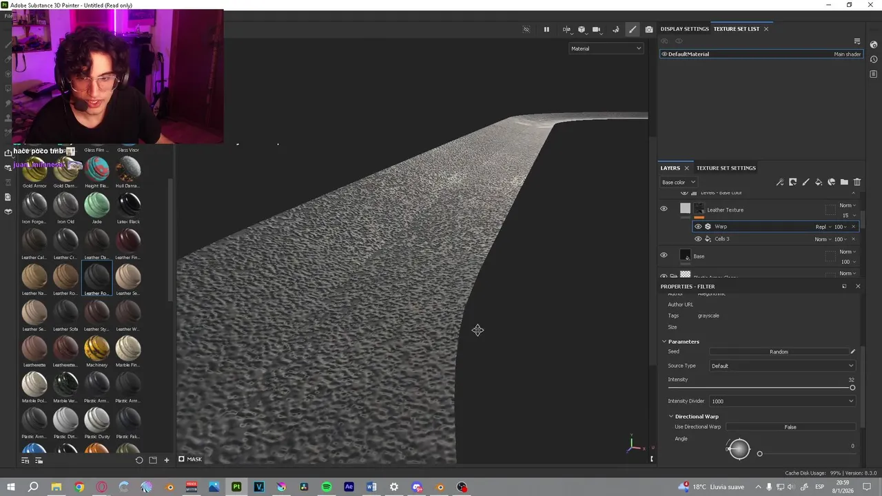
Task: Open the Material viewport mode dropdown
Action: click(x=606, y=48)
